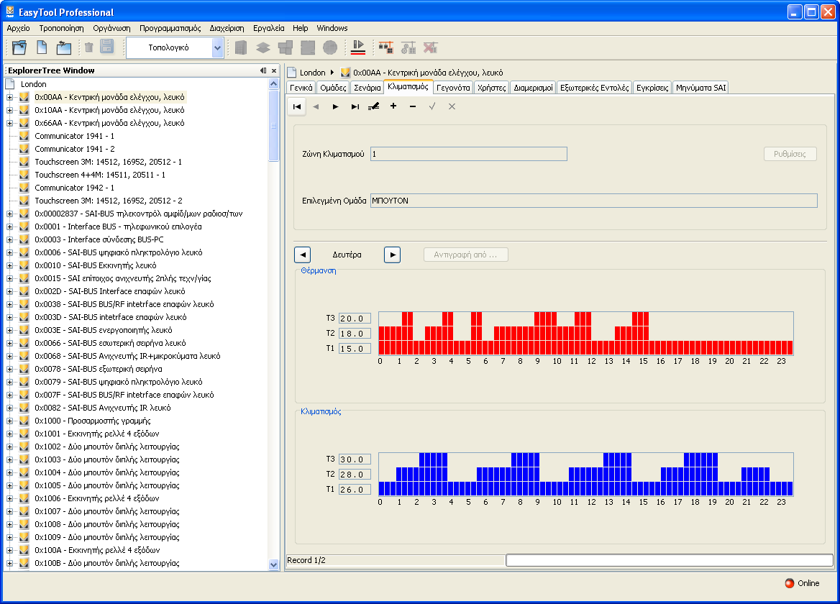Click the Ζώνη Κλιματισμού input field
The image size is (840, 604).
(468, 154)
